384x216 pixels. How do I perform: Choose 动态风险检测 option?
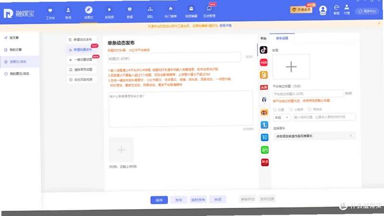(x=82, y=80)
